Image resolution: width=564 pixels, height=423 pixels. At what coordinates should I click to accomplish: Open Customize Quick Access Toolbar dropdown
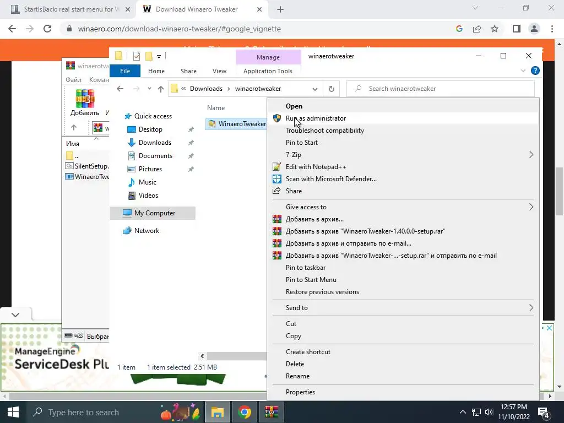tap(159, 57)
